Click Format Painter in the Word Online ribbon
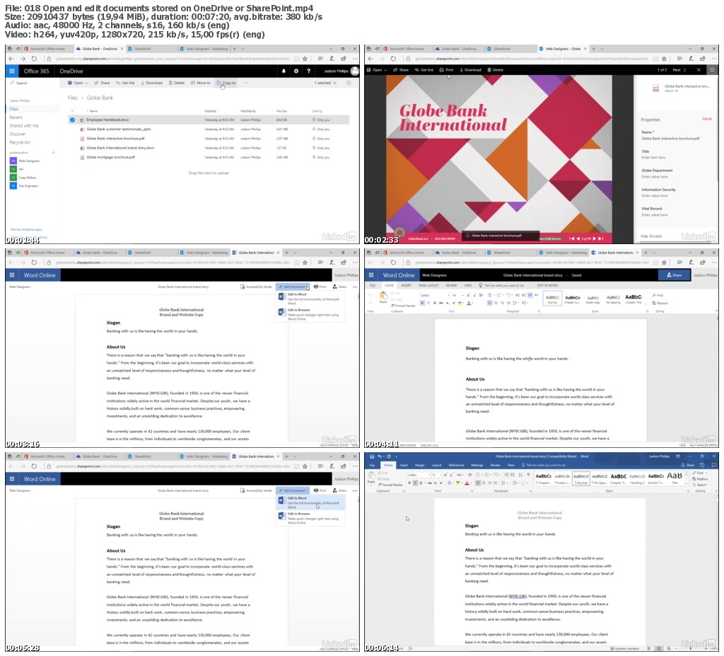724x656 pixels. click(402, 306)
